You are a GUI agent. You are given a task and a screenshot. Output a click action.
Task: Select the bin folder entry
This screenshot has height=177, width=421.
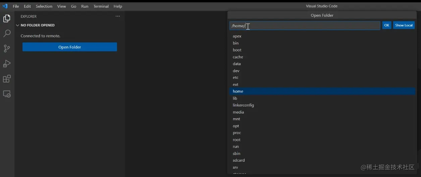pyautogui.click(x=322, y=43)
